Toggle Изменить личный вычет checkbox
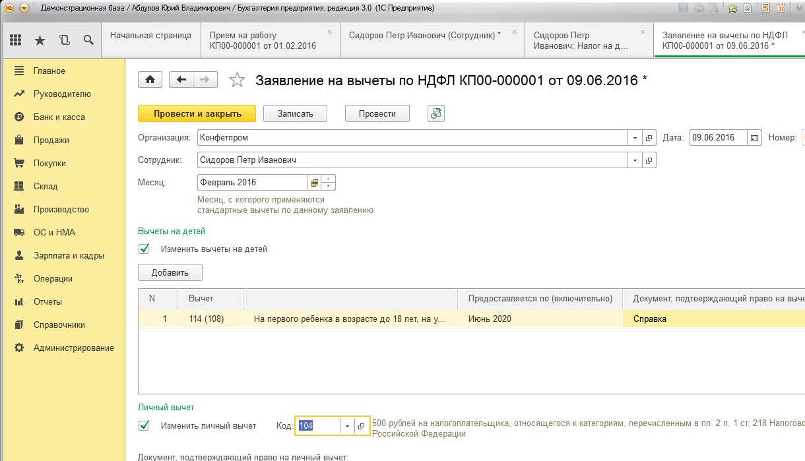 coord(144,426)
